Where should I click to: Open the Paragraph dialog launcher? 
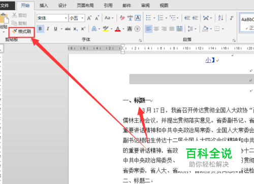point(234,41)
